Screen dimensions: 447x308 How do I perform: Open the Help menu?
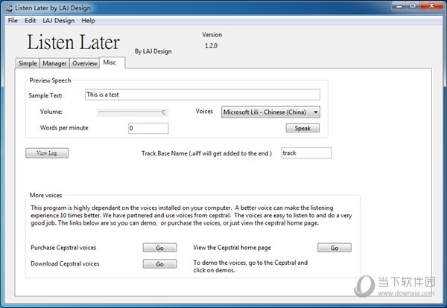pos(88,21)
